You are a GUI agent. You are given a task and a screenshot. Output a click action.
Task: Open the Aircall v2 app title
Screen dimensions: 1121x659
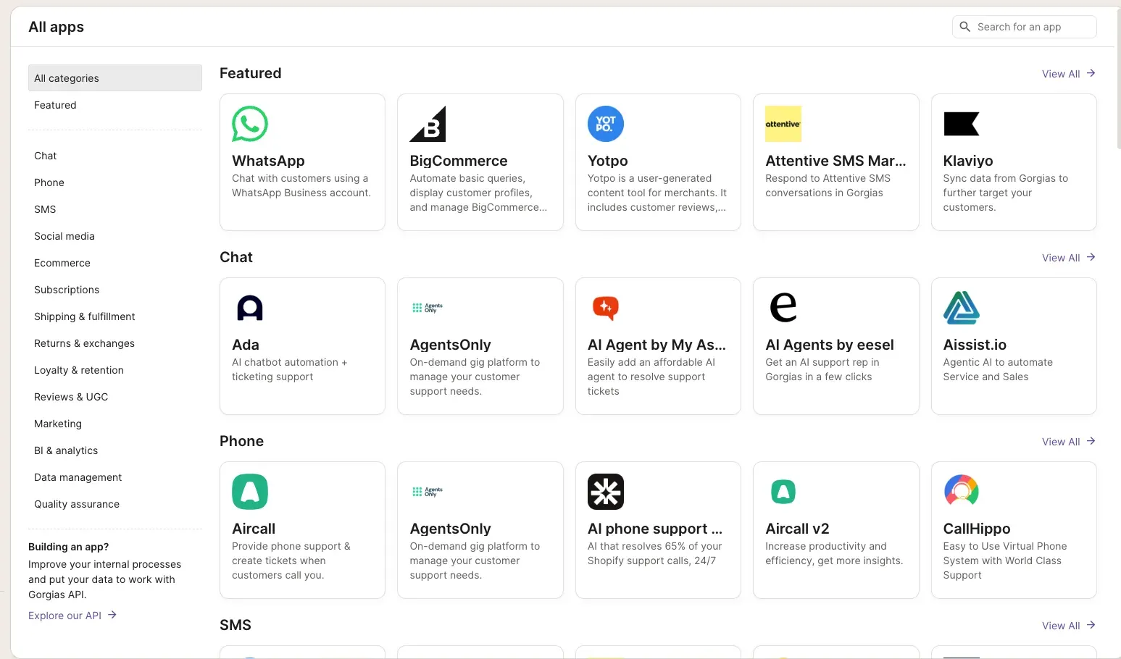(797, 529)
